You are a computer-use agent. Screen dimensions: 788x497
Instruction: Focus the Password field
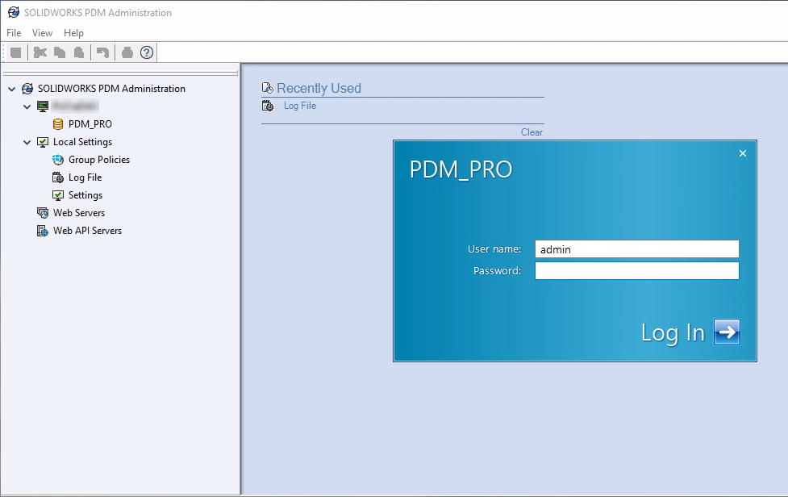[636, 271]
